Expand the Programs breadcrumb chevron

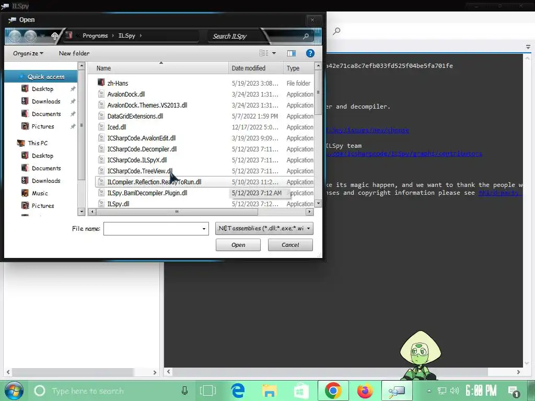[113, 36]
